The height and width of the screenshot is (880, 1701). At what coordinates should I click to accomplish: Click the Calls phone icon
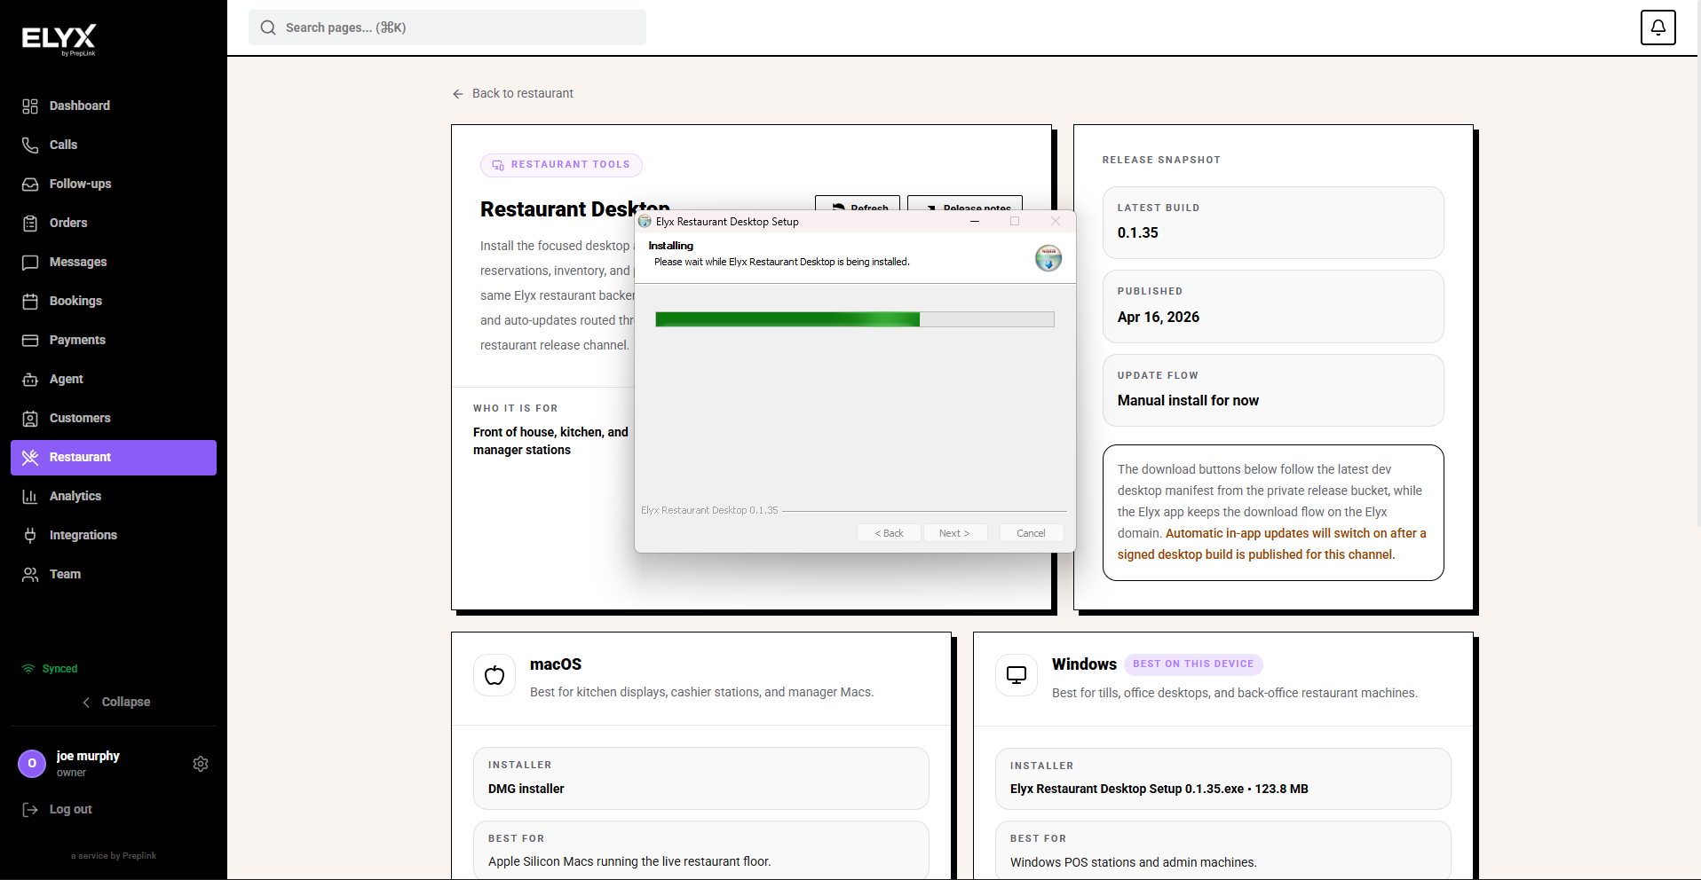(x=30, y=145)
